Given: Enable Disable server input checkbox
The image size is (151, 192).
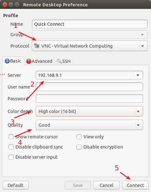Looking at the screenshot, I should (11, 157).
